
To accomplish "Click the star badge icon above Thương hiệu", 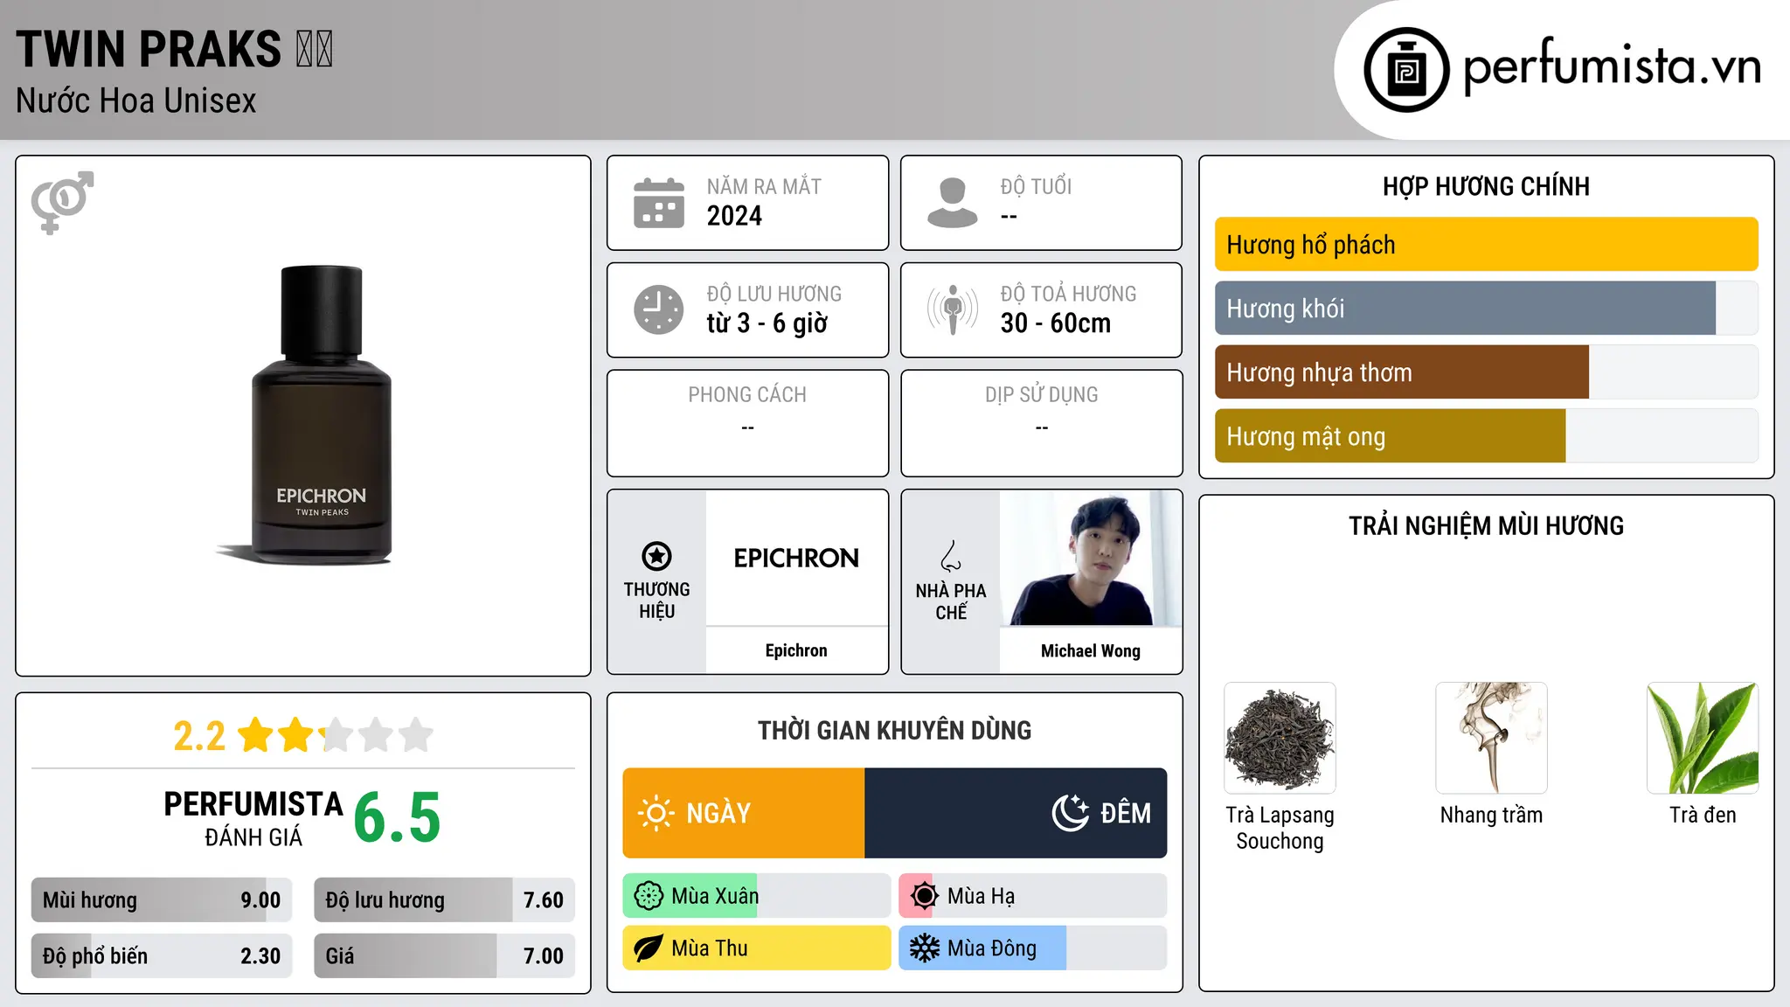I will tap(656, 556).
